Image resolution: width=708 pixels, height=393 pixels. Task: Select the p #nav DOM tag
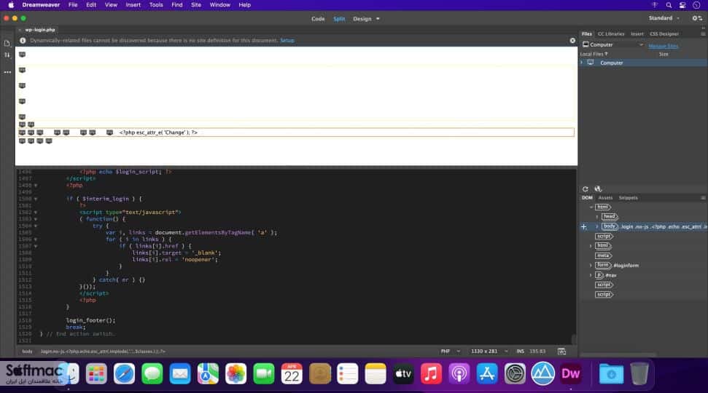[599, 275]
